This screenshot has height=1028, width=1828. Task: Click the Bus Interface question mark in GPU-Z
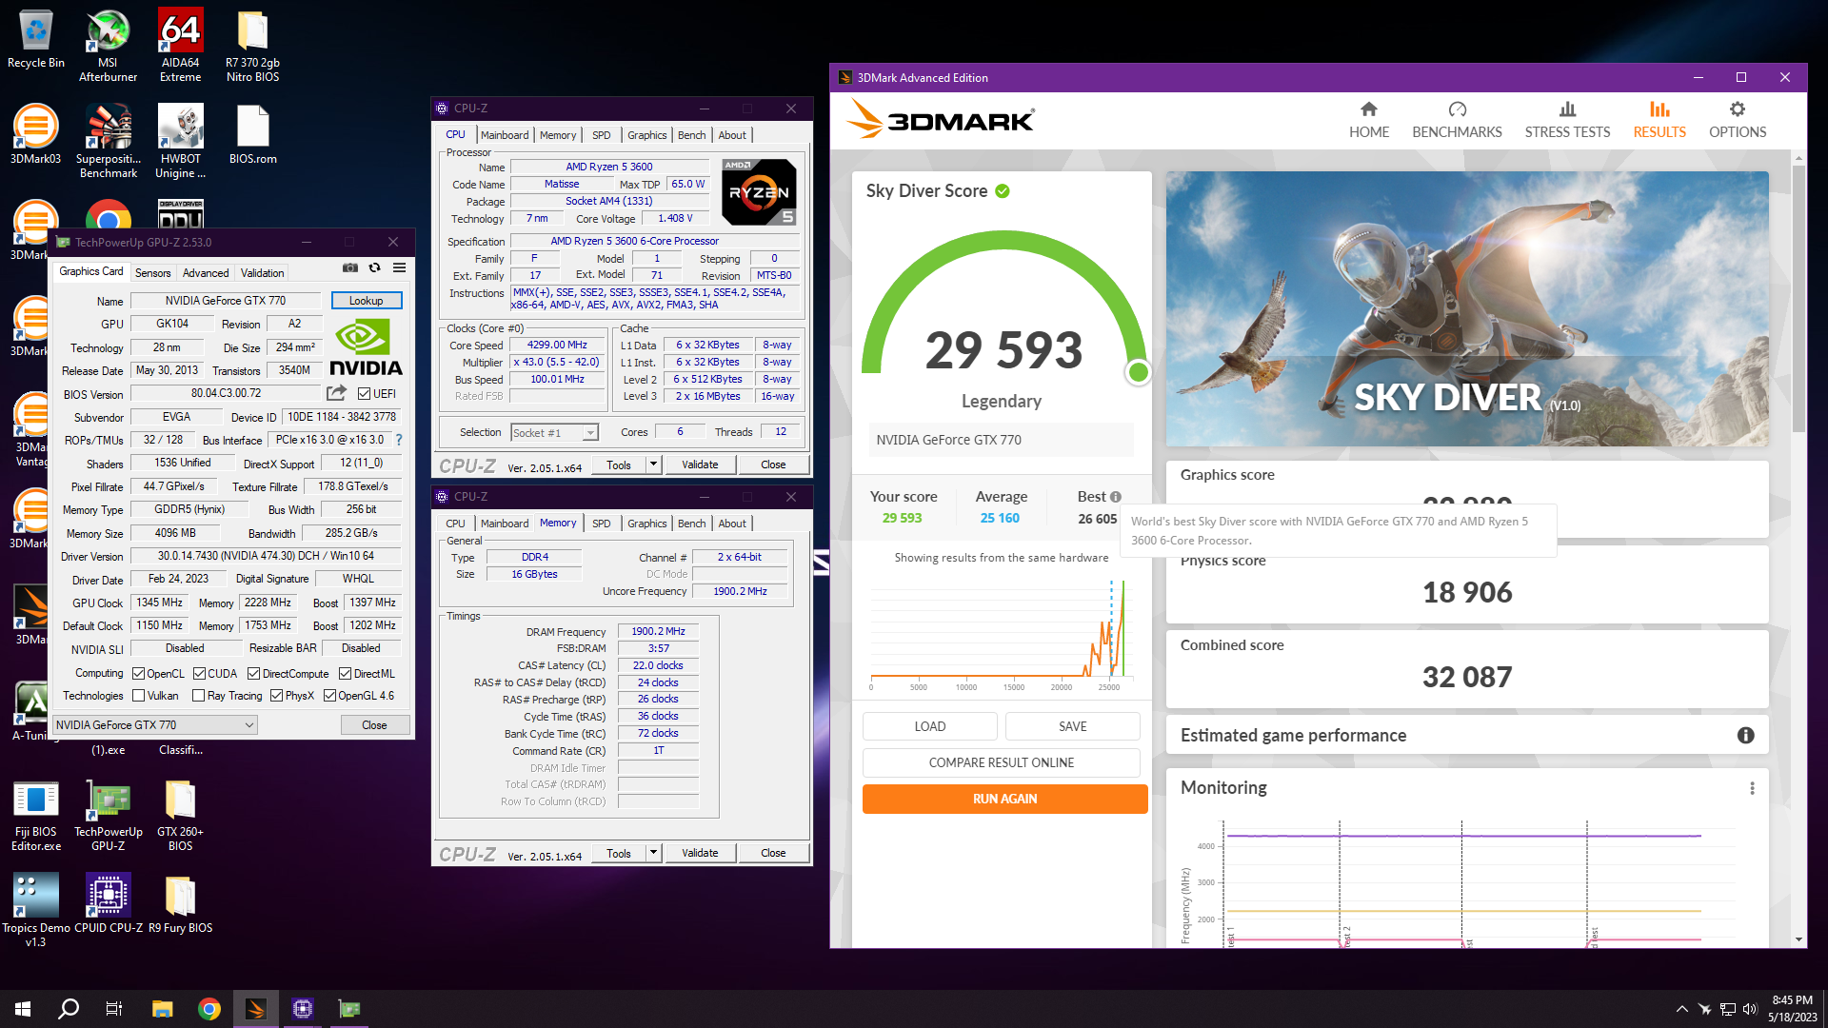399,440
